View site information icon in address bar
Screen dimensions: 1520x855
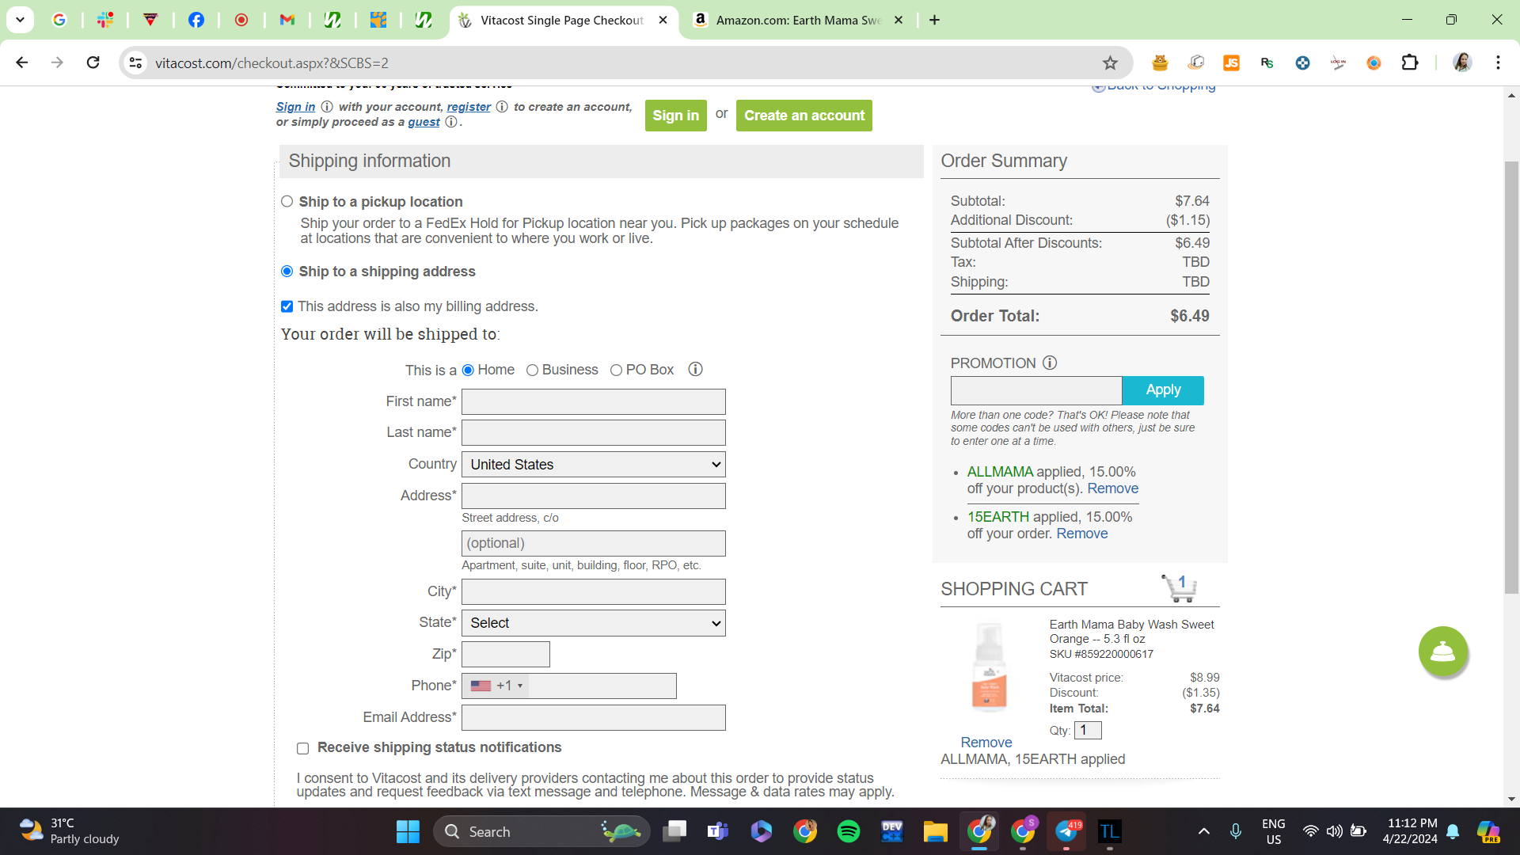click(x=136, y=63)
